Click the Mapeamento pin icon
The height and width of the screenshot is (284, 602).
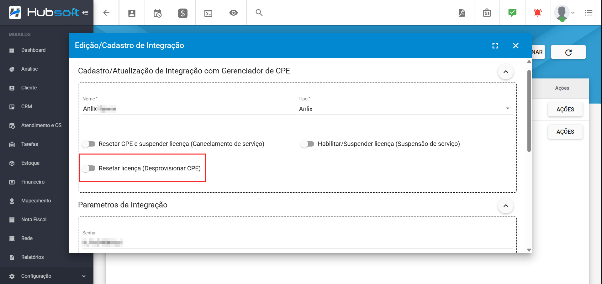click(x=12, y=201)
